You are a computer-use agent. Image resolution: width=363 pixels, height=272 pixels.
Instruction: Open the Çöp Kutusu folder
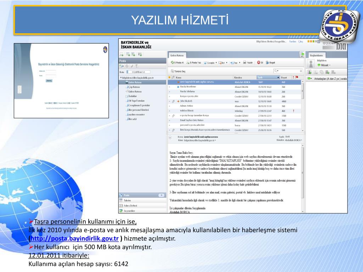(133, 87)
